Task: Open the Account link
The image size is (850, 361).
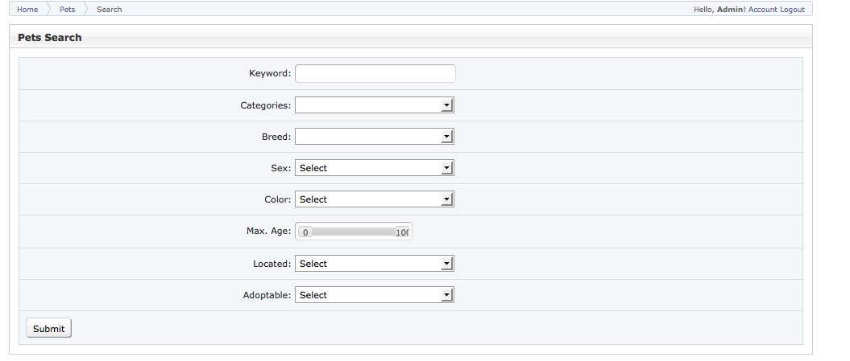Action: pyautogui.click(x=763, y=10)
